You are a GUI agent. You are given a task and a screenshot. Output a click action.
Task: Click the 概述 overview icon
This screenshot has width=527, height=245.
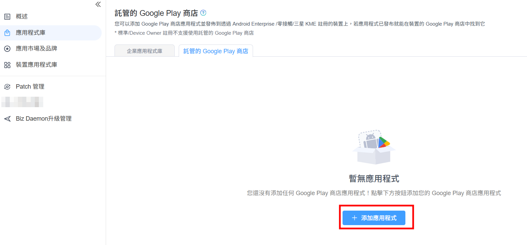coord(7,17)
